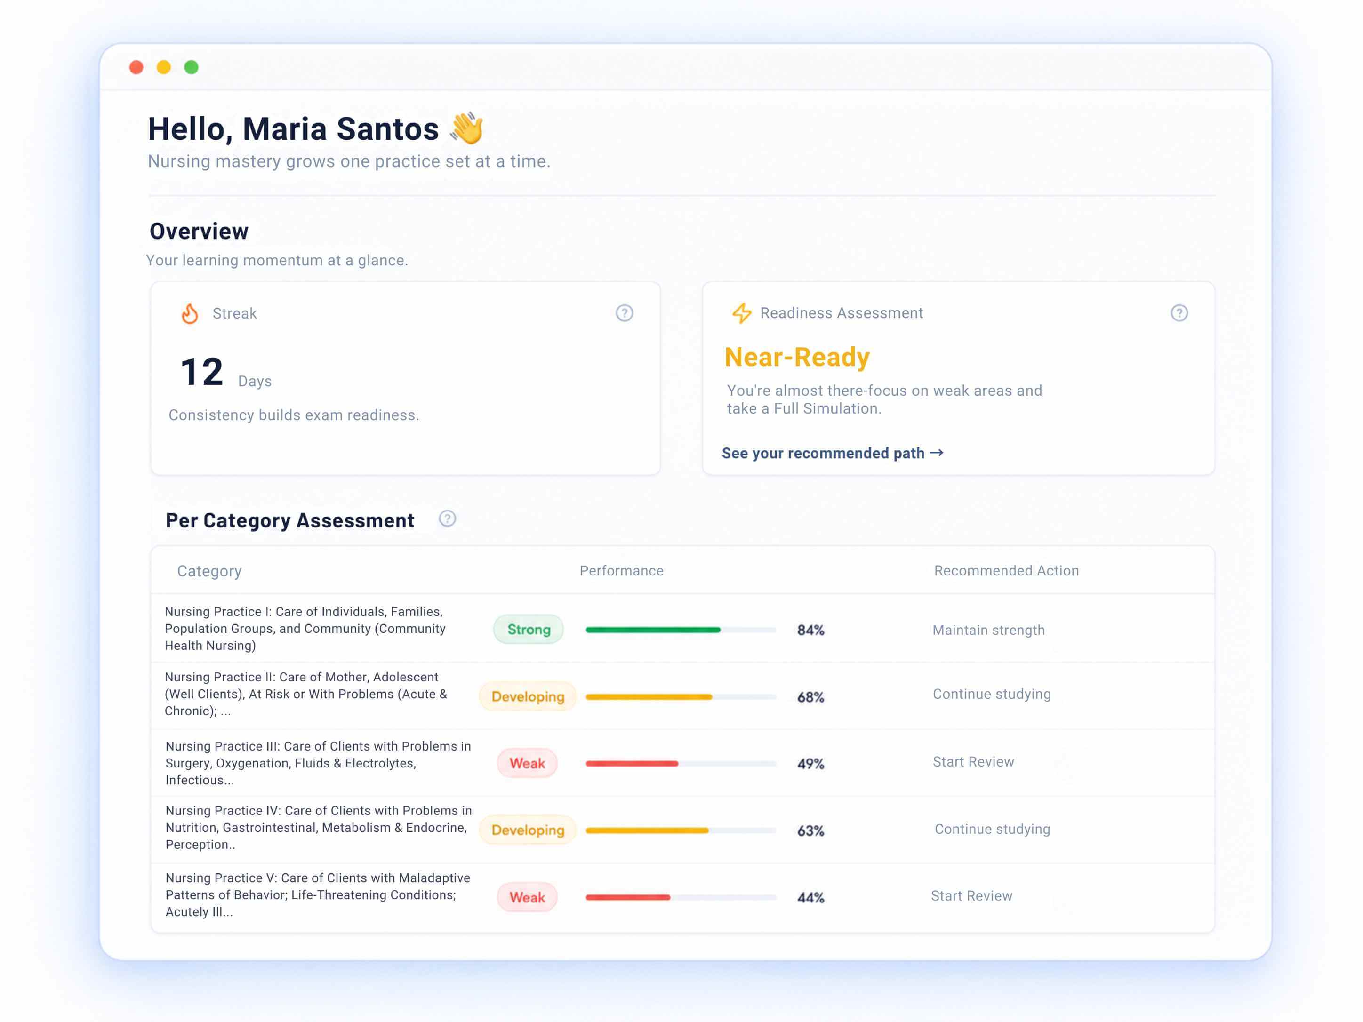The width and height of the screenshot is (1363, 1022).
Task: Select the Nursing Practice I category row
Action: tap(682, 628)
